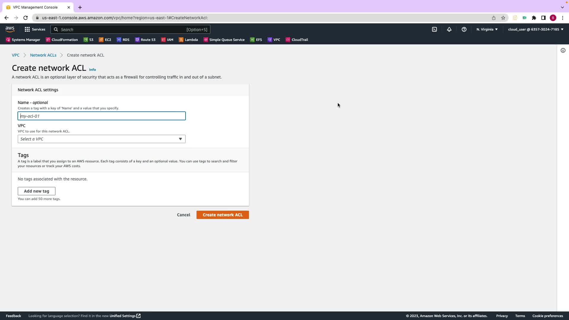Switch to the VPC Management Console tab
This screenshot has height=320, width=569.
35,7
